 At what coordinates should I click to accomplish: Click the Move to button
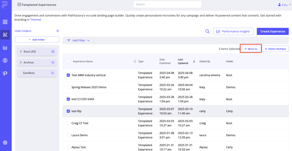251,49
